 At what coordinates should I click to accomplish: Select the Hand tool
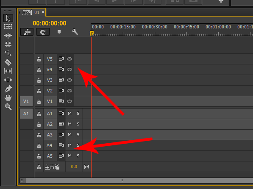(x=8, y=98)
